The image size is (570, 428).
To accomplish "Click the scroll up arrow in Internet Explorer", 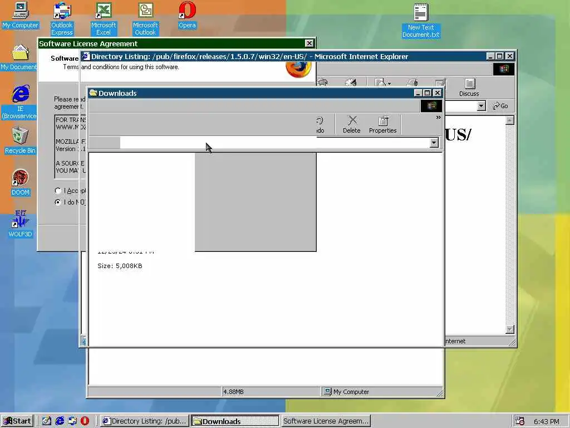I will coord(510,120).
